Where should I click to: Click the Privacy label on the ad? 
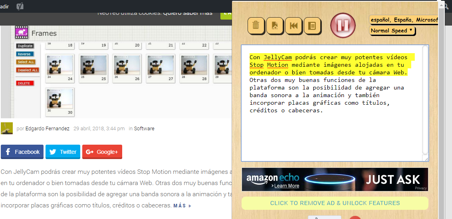pos(420,188)
